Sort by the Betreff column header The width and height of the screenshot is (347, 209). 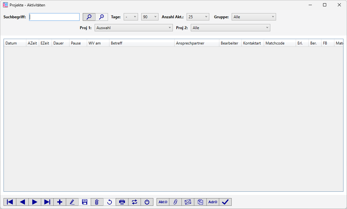point(142,43)
